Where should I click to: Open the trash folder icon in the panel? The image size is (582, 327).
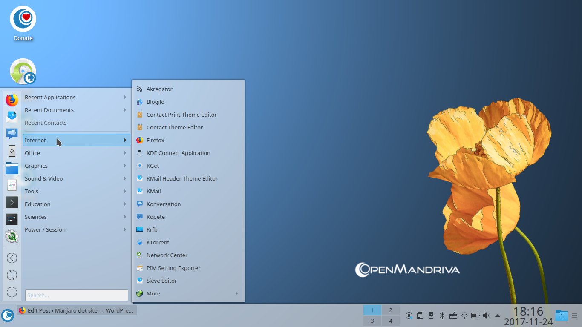tap(562, 316)
